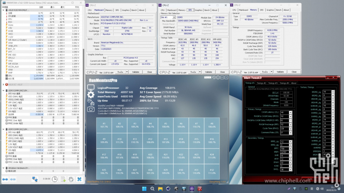Image resolution: width=344 pixels, height=193 pixels.
Task: Open Command Rate dropdown in MemTweakIt
Action: click(x=290, y=133)
